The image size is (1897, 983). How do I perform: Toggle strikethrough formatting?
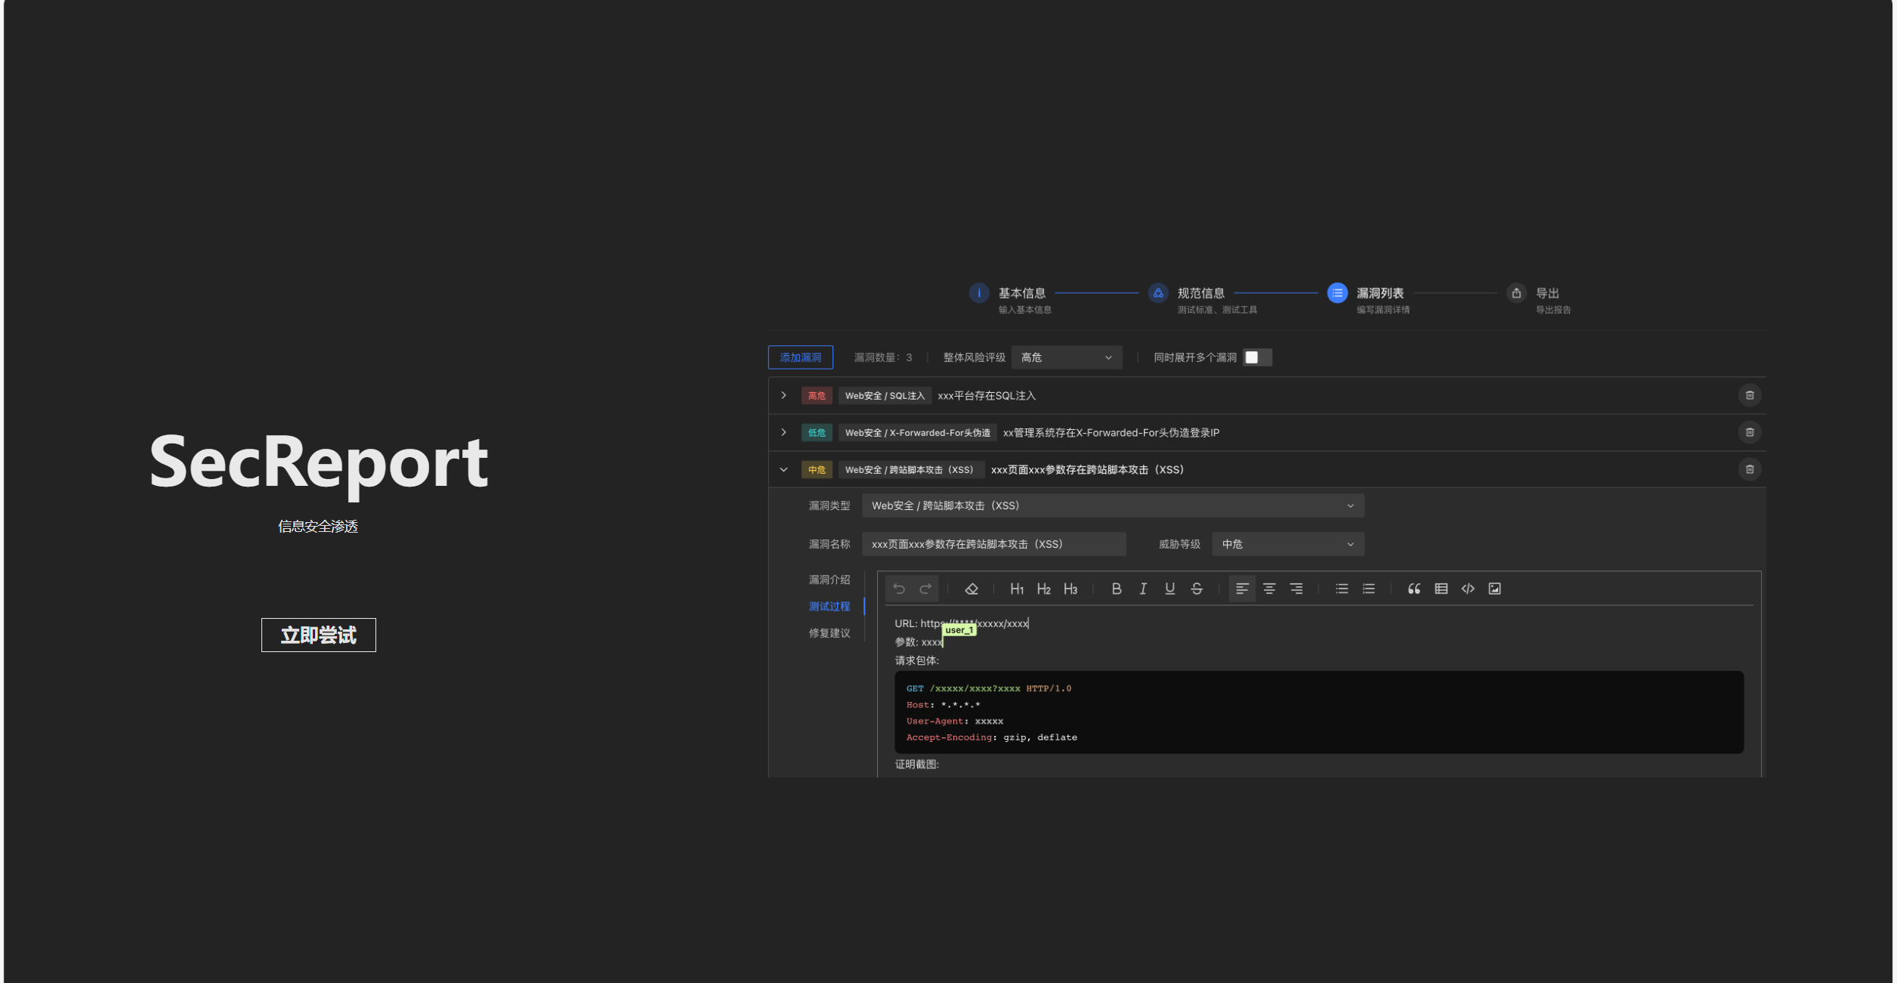(x=1197, y=589)
